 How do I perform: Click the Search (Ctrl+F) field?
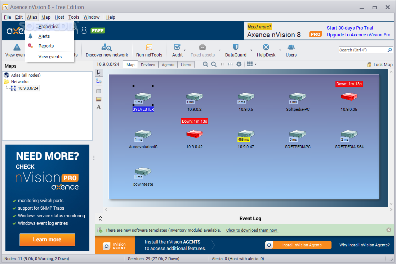point(362,50)
